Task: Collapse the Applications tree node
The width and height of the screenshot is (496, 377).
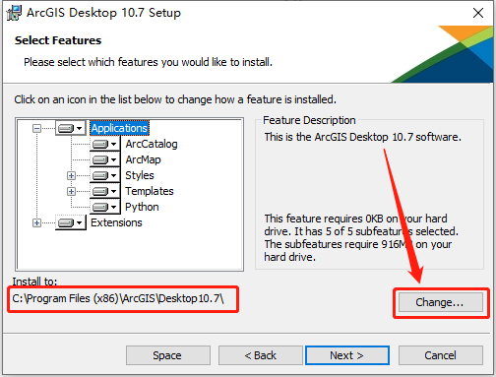Action: pyautogui.click(x=36, y=128)
